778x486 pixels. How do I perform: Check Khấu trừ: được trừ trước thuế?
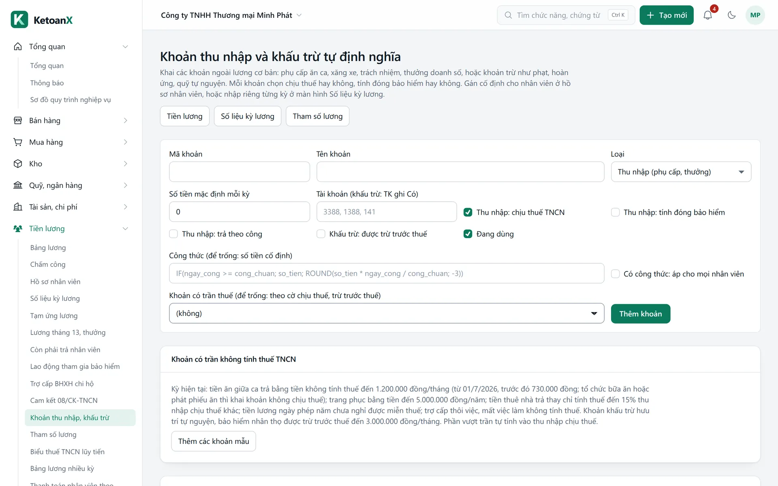coord(321,234)
